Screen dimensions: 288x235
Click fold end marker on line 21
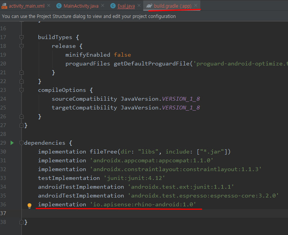(21, 72)
